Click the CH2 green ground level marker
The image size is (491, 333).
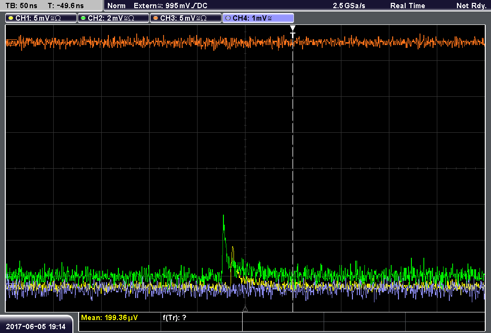coord(12,276)
